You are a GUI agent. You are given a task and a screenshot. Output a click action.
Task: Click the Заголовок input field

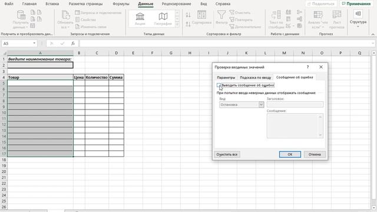coord(295,105)
